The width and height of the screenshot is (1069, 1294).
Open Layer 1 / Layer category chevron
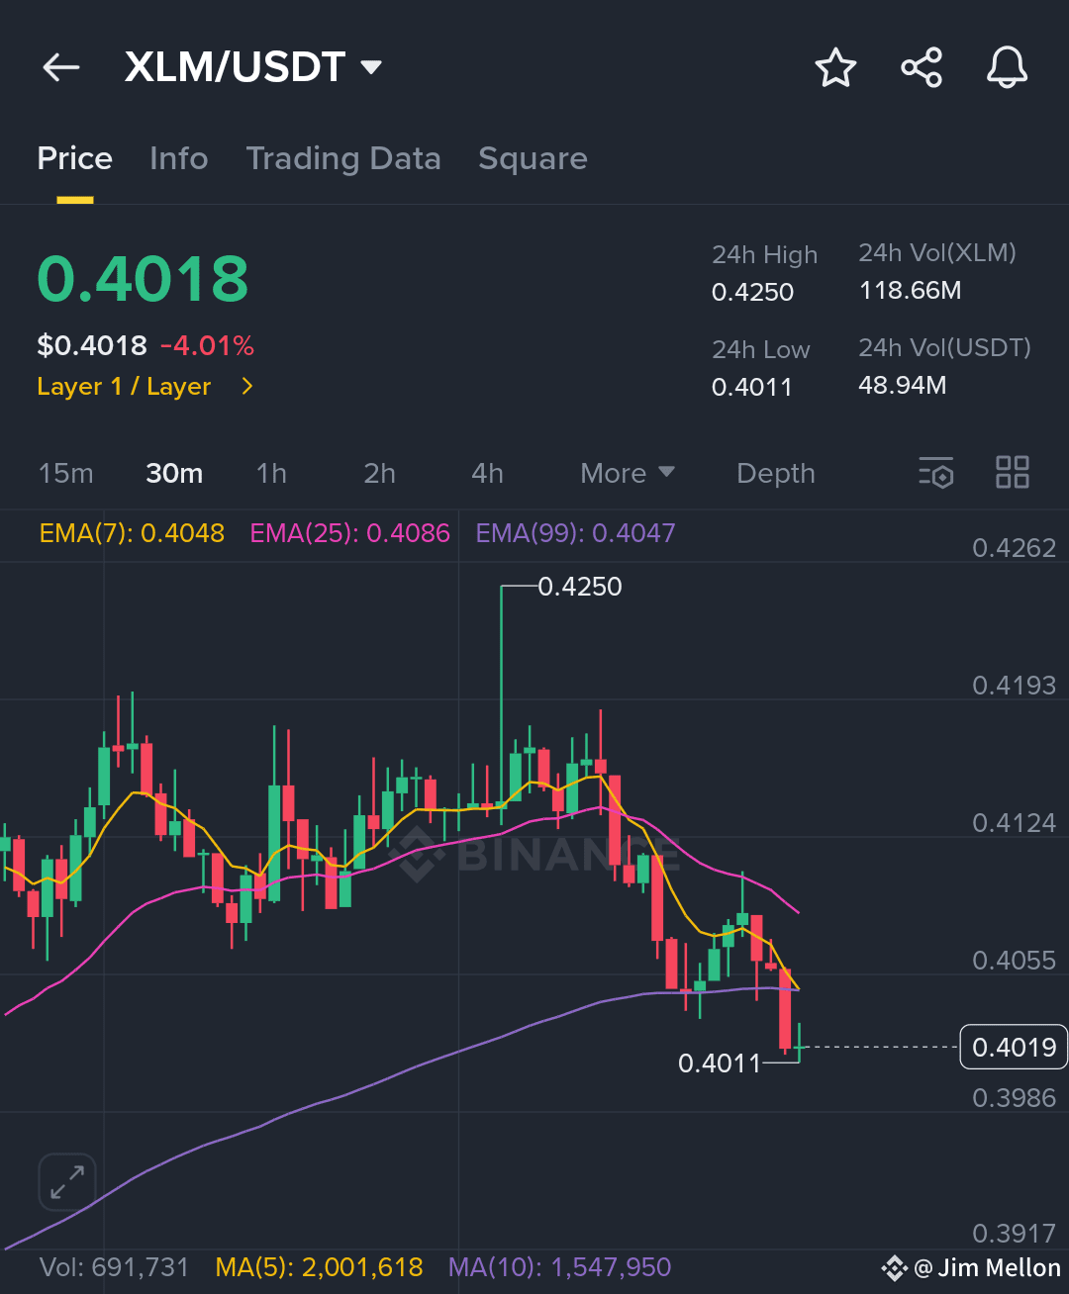[247, 386]
